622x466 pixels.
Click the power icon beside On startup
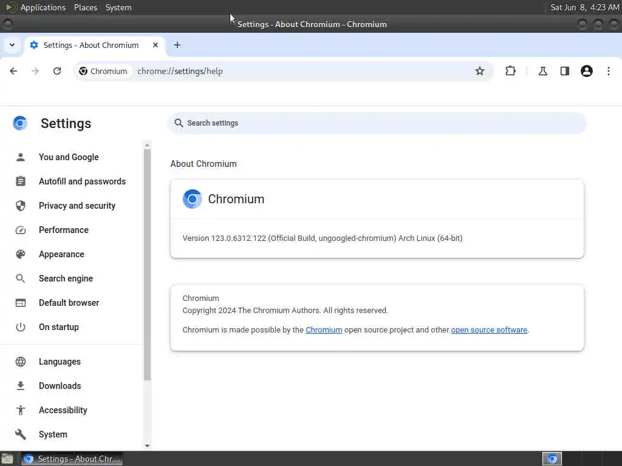(21, 327)
